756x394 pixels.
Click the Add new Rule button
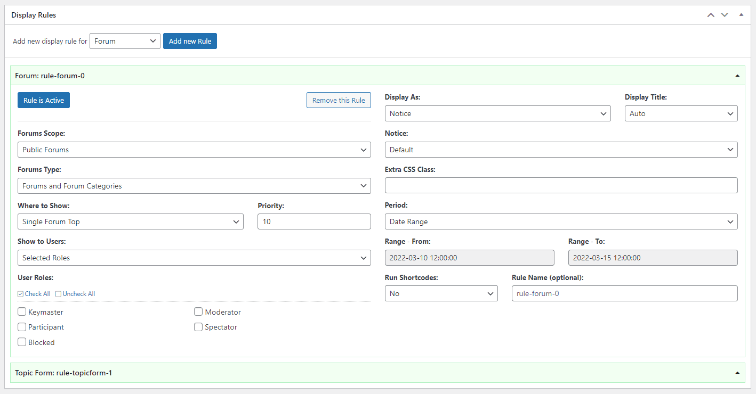190,41
